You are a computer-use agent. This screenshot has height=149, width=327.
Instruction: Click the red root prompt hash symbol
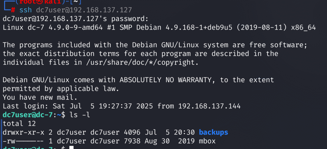click(x=13, y=10)
